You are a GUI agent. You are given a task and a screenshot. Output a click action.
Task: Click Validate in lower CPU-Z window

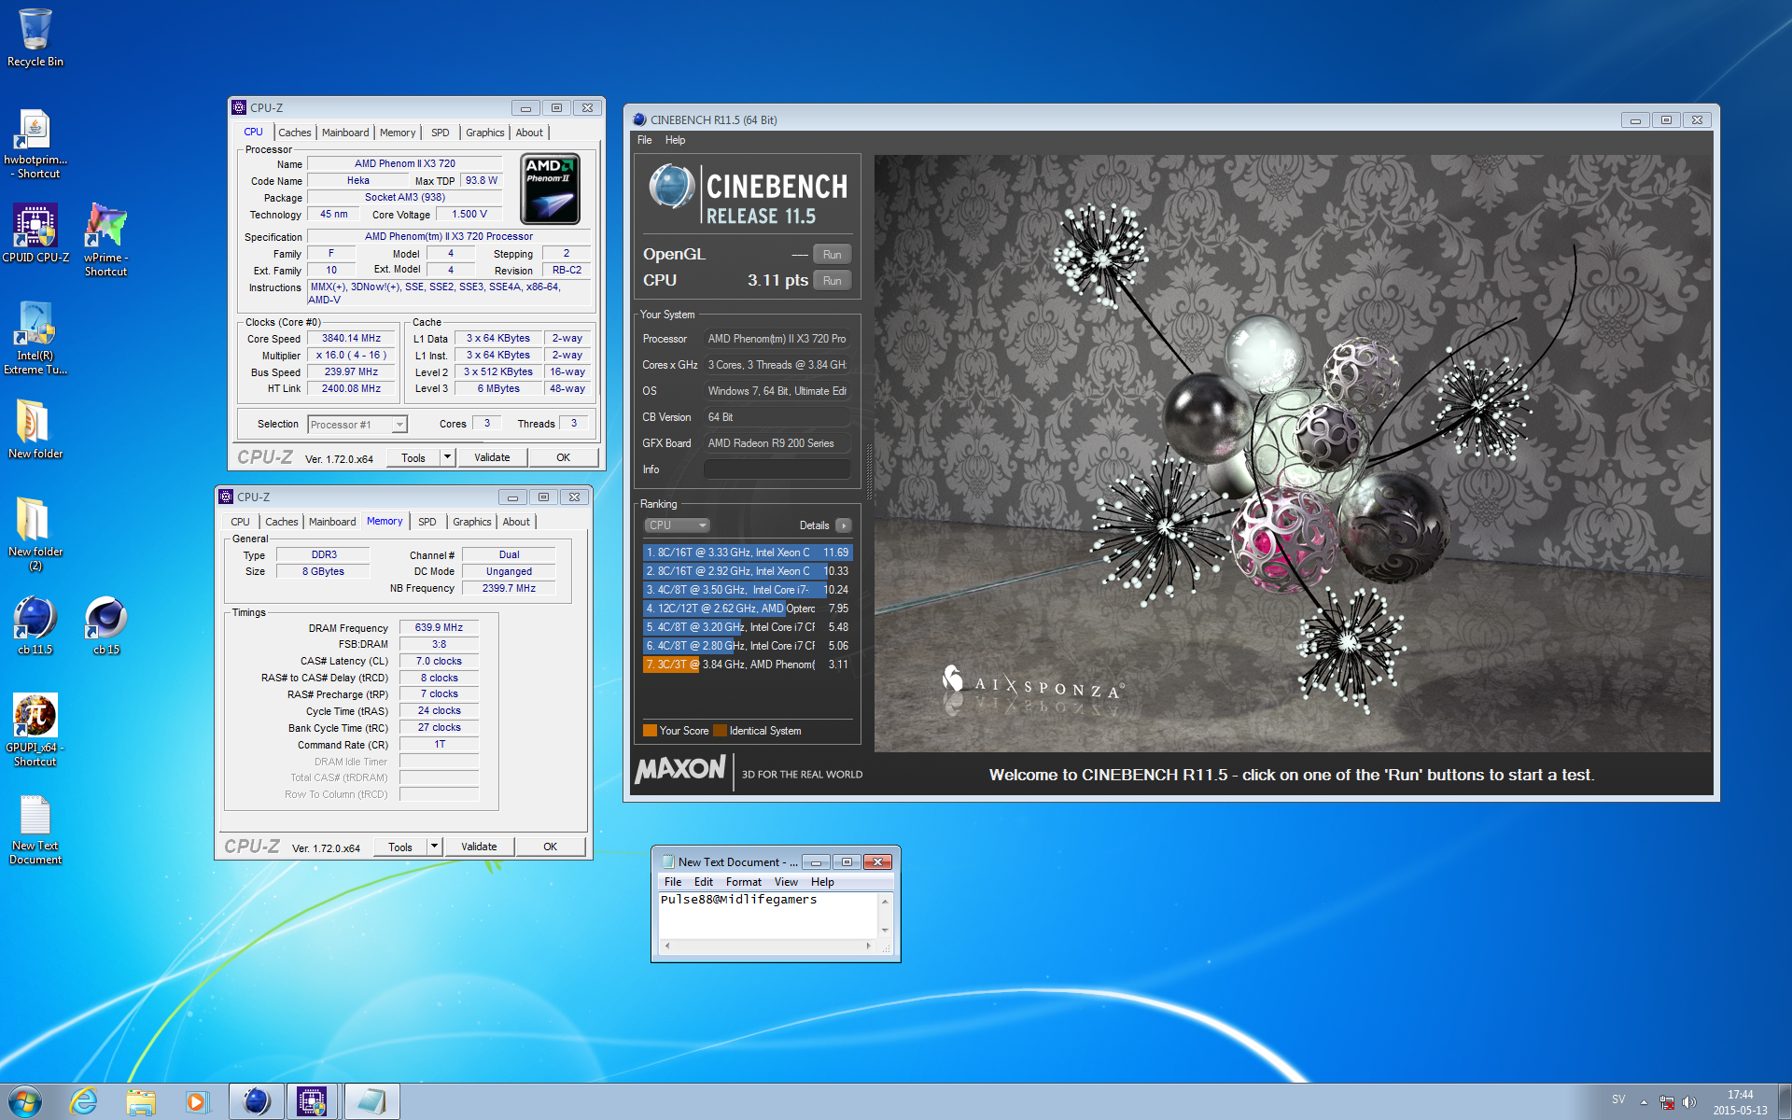pos(479,847)
